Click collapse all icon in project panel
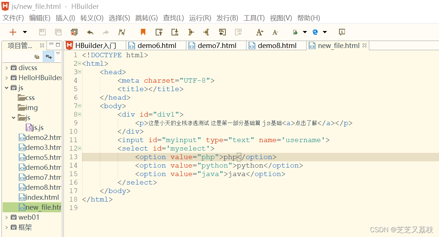The image size is (439, 237). pos(37,56)
